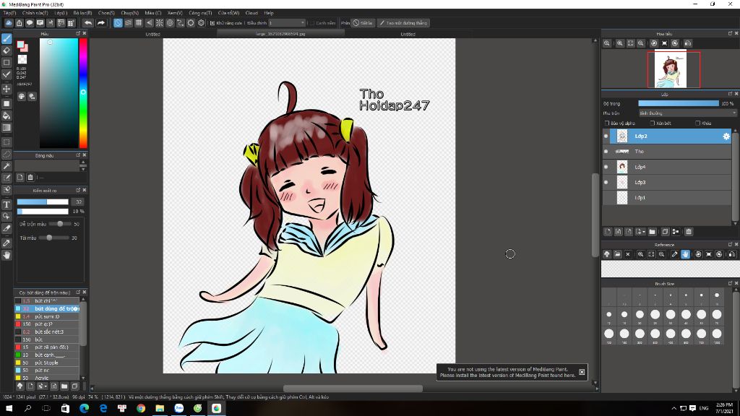Viewport: 740px width, 416px height.
Task: Select the Brush tool in left toolbar
Action: coord(7,39)
